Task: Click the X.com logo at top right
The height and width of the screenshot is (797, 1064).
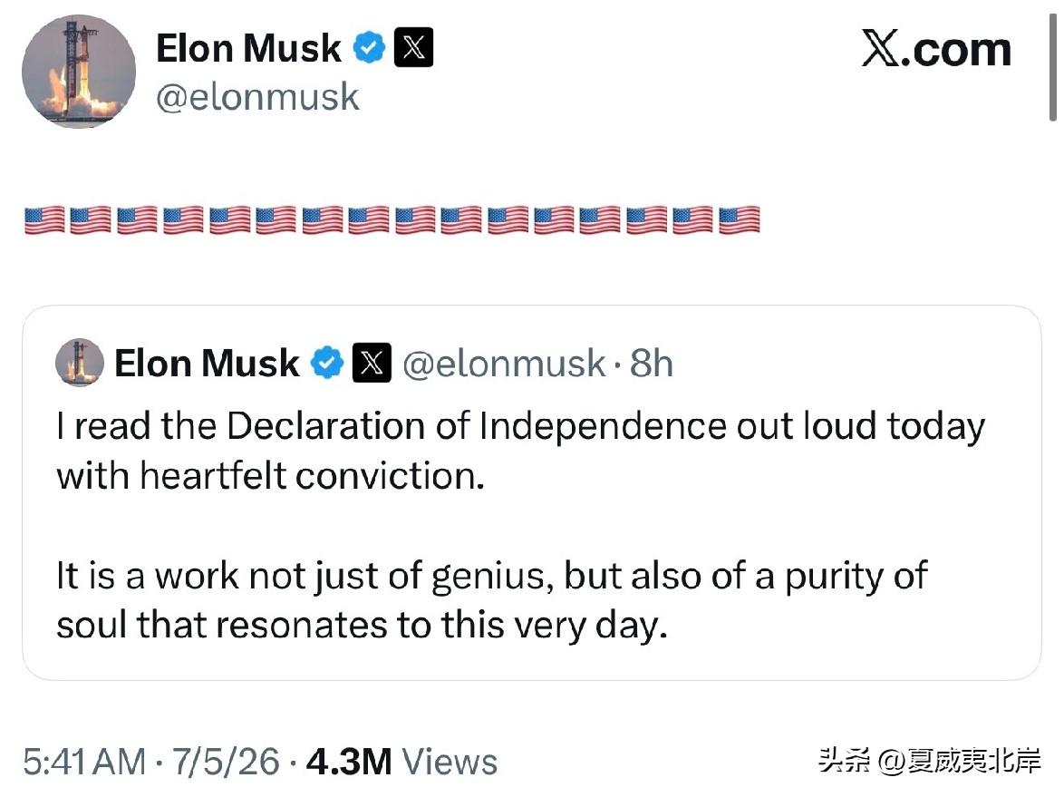Action: [x=936, y=49]
